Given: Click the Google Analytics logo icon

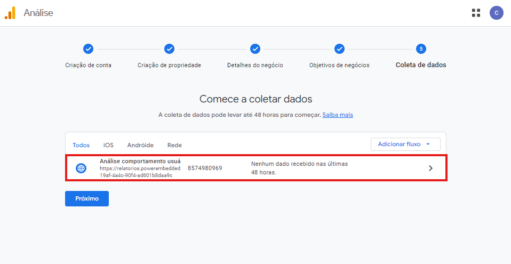Looking at the screenshot, I should coord(11,13).
